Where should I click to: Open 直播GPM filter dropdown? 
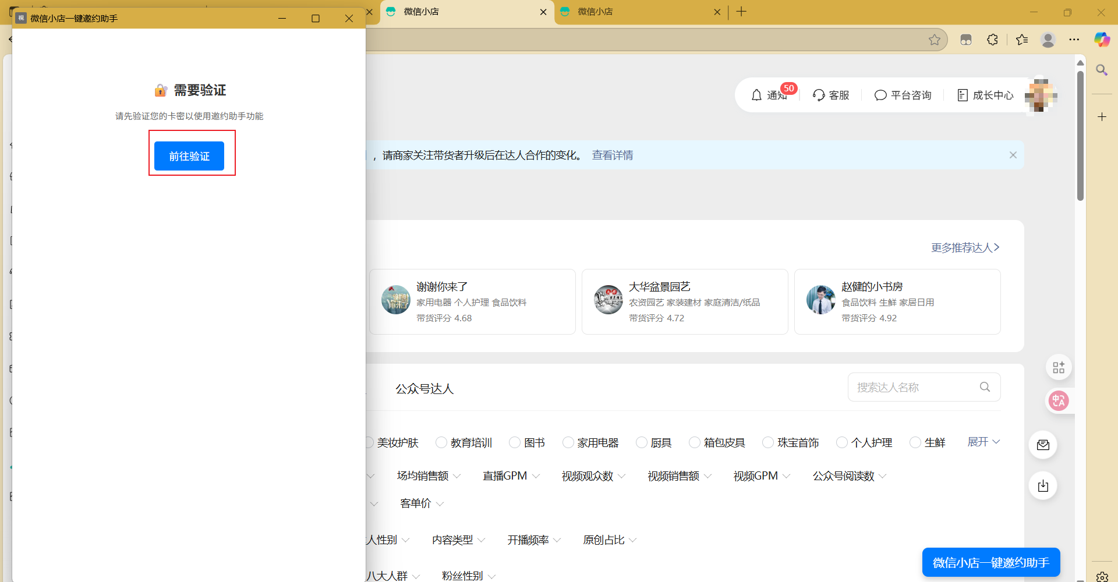tap(511, 476)
